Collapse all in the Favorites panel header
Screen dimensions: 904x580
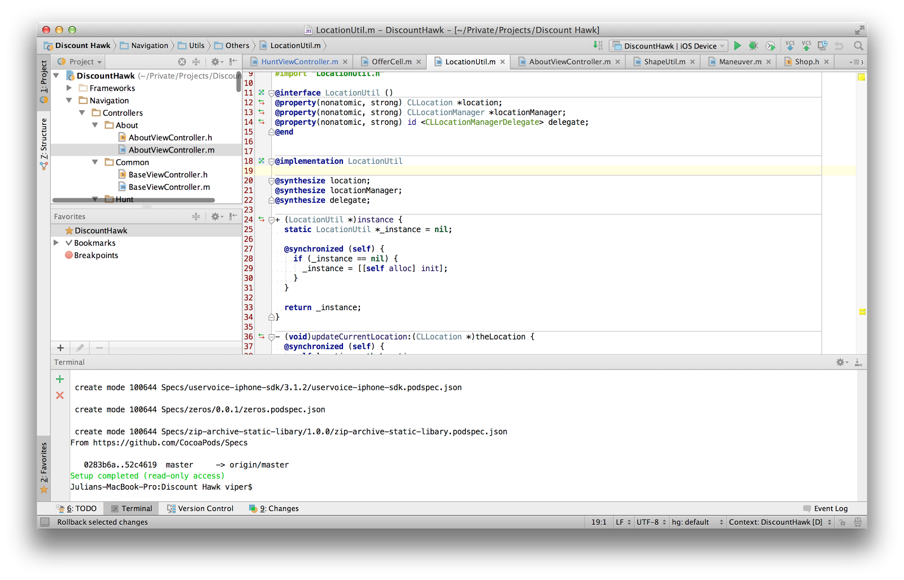coord(196,216)
